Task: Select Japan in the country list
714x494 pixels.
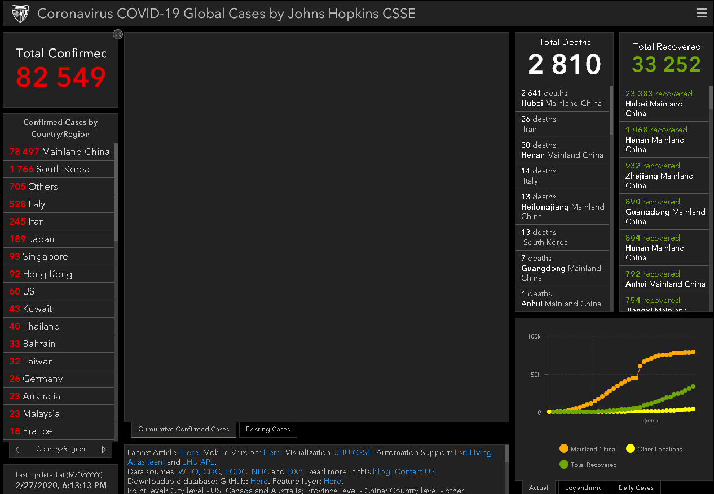Action: pyautogui.click(x=59, y=239)
